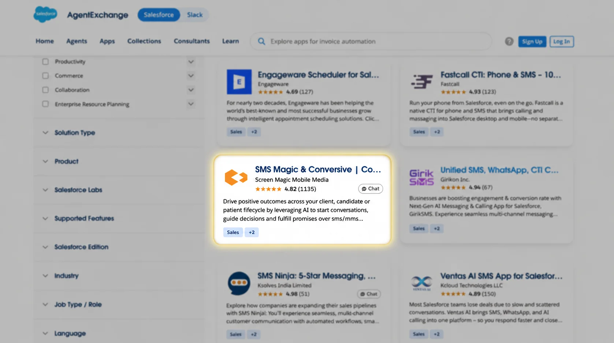Image resolution: width=614 pixels, height=343 pixels.
Task: Click Screen Magic Mobile Media publisher name
Action: pyautogui.click(x=292, y=180)
